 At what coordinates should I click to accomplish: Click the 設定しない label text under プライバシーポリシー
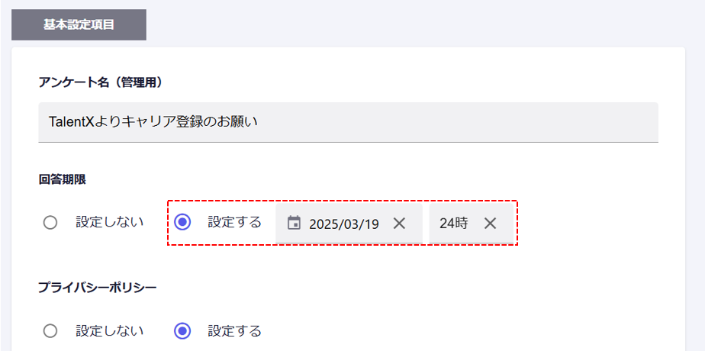pos(110,331)
